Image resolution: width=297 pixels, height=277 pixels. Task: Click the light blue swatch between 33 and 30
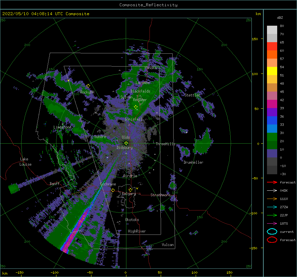click(272, 128)
